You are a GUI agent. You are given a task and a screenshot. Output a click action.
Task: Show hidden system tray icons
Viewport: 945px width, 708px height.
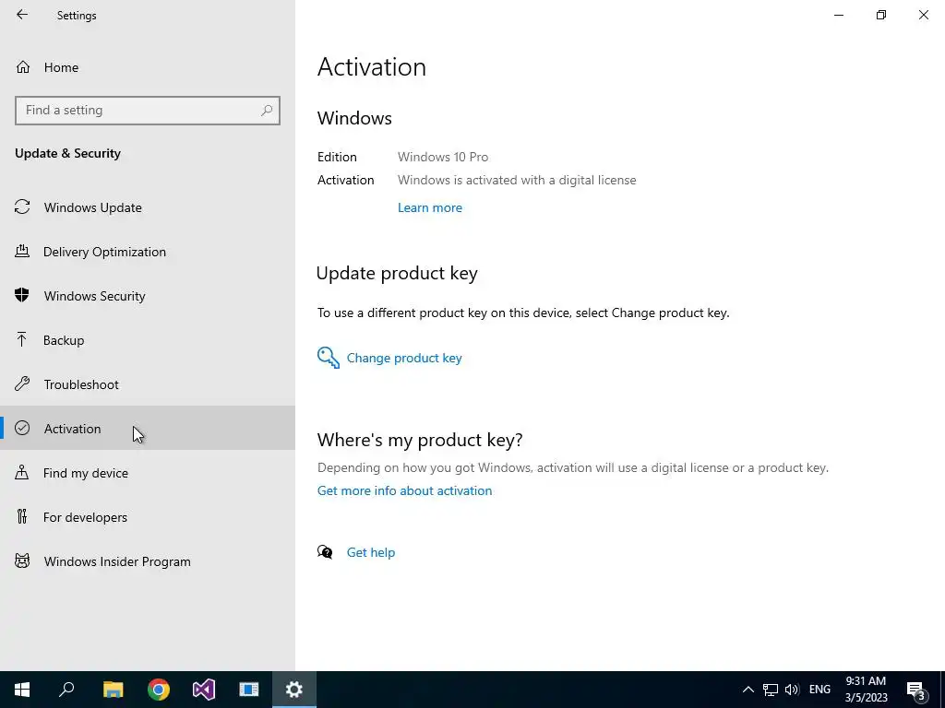(x=748, y=690)
